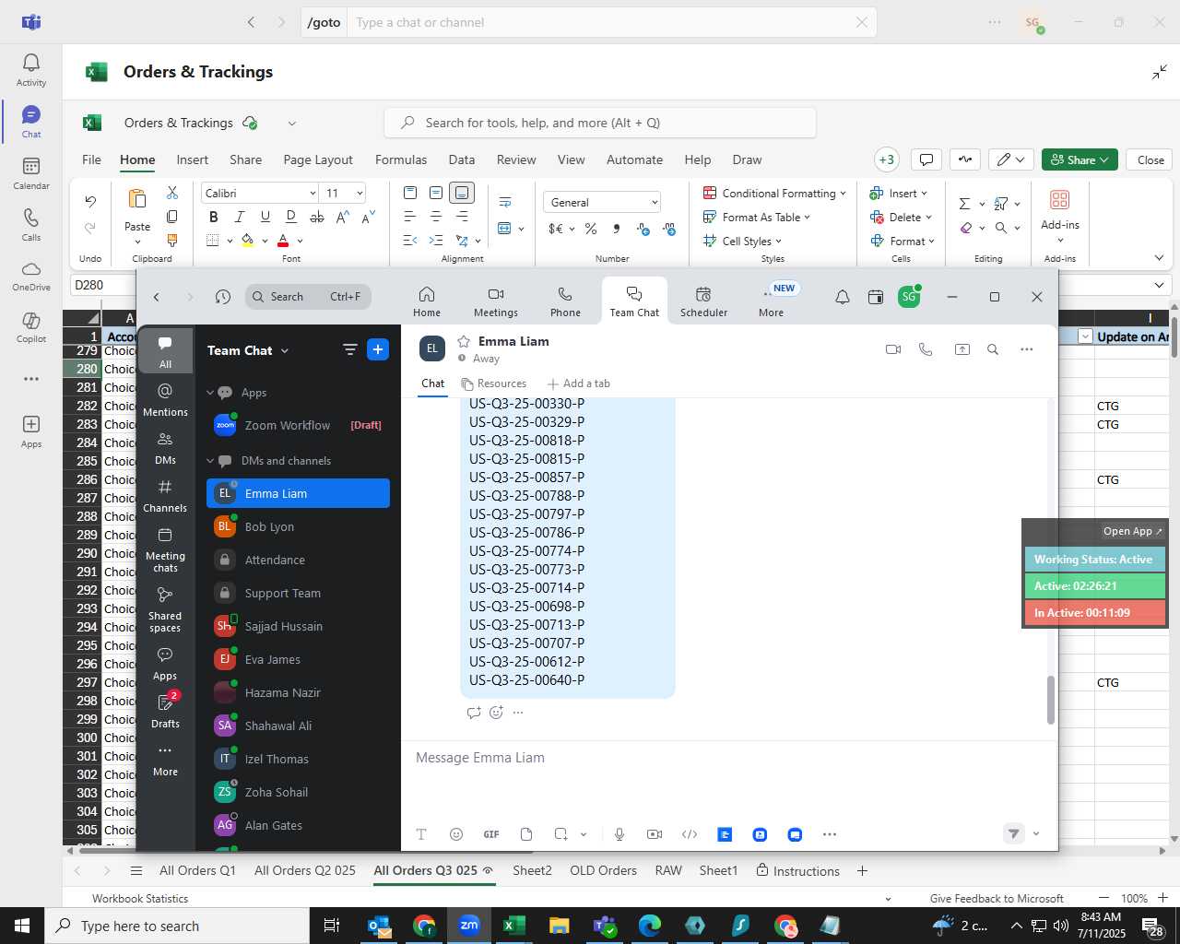Add reaction to the order list message
The image size is (1180, 944).
pos(496,713)
